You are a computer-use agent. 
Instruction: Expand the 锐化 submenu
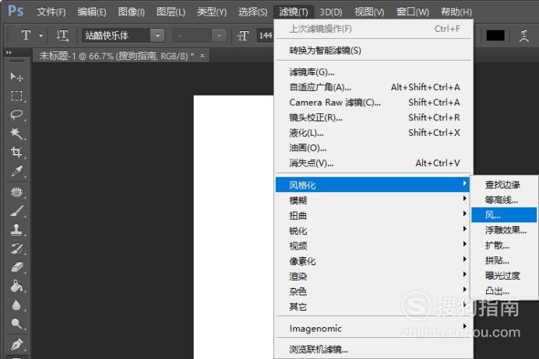pyautogui.click(x=374, y=231)
